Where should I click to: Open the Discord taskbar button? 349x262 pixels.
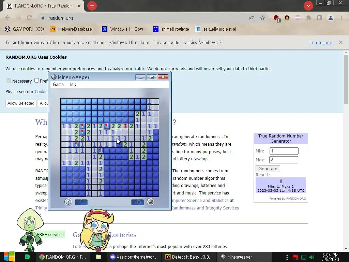click(x=134, y=257)
